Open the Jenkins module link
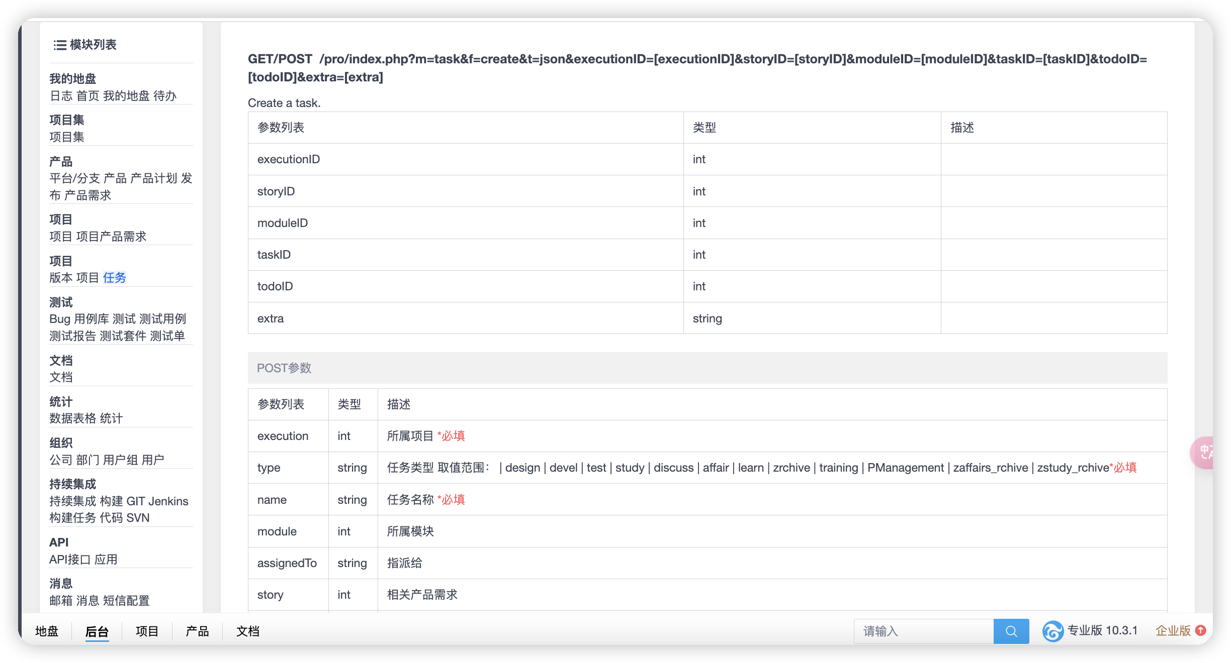Viewport: 1231px width, 663px height. pyautogui.click(x=168, y=501)
